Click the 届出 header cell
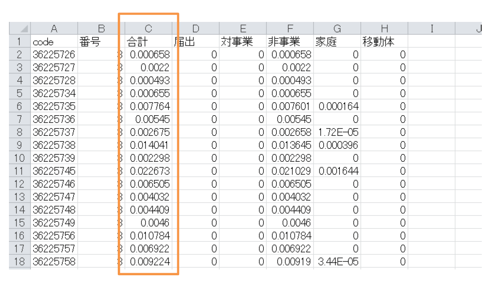 pos(196,42)
